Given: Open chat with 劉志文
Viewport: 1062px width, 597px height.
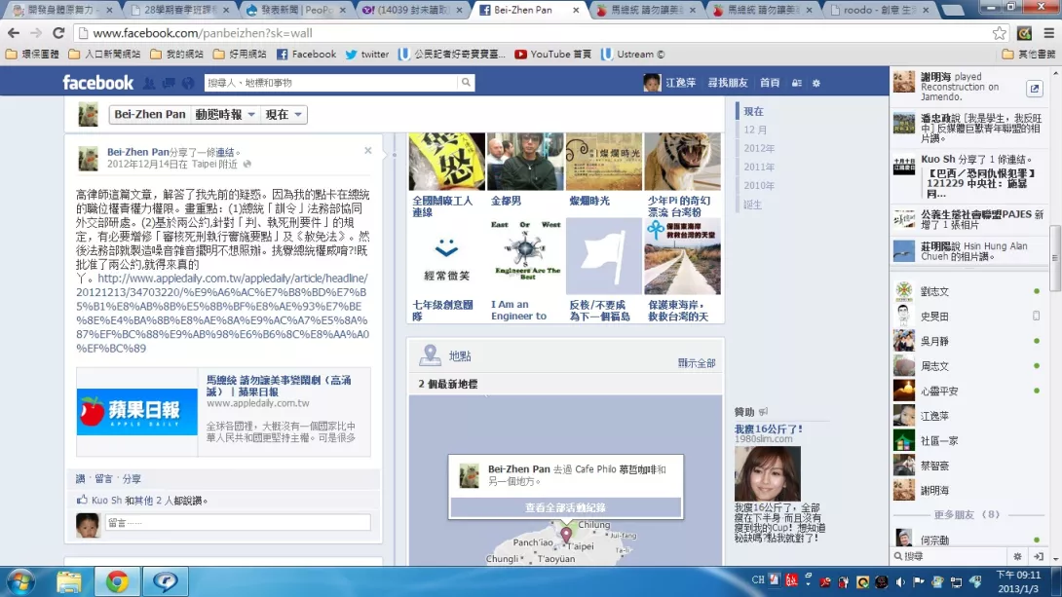Looking at the screenshot, I should pyautogui.click(x=967, y=292).
